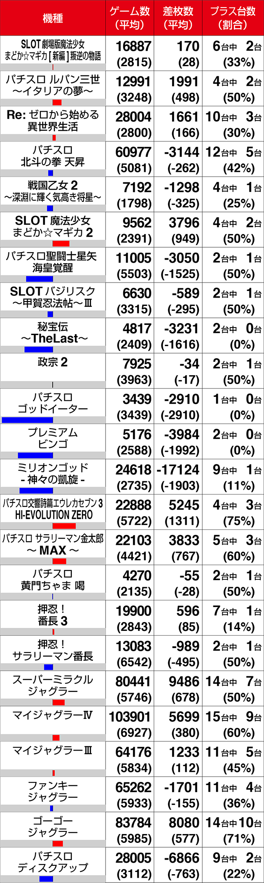Image resolution: width=264 pixels, height=883 pixels.
Task: Select Re:ゼロから始める異世界生活 machine name
Action: pyautogui.click(x=53, y=121)
